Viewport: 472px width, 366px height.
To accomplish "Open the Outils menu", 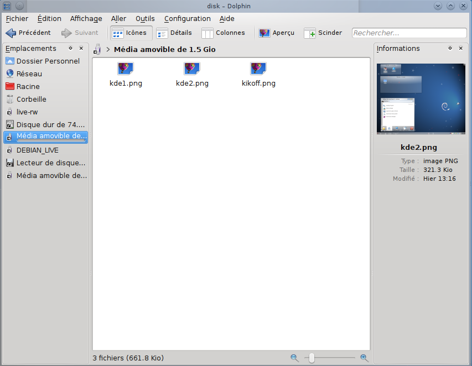I will [x=145, y=19].
